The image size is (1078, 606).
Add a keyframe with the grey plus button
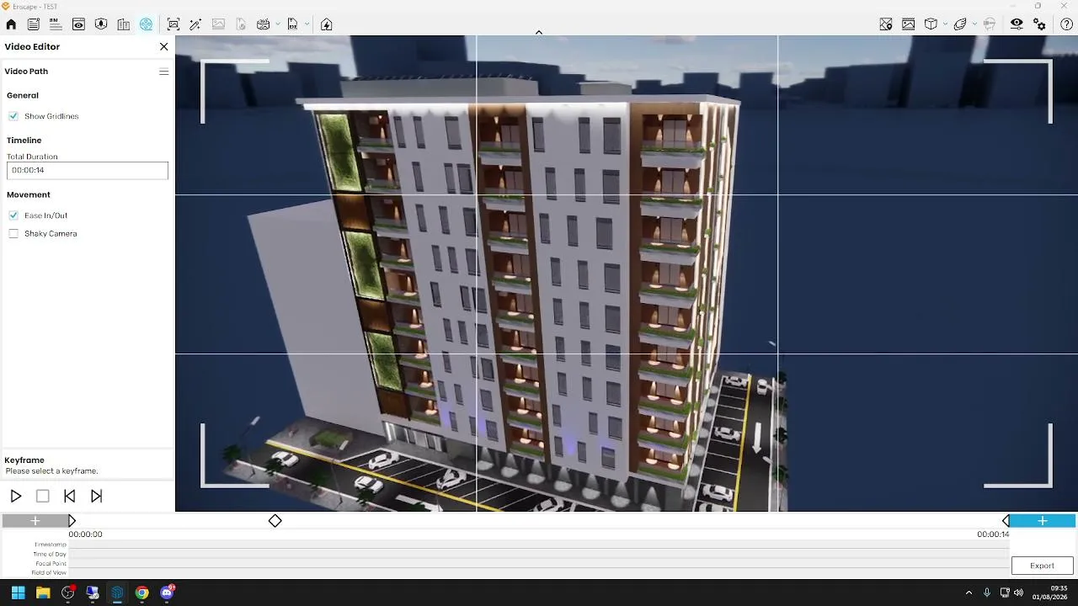click(35, 521)
